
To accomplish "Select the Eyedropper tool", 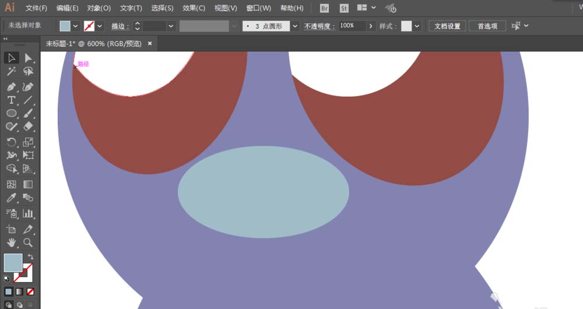I will click(12, 198).
